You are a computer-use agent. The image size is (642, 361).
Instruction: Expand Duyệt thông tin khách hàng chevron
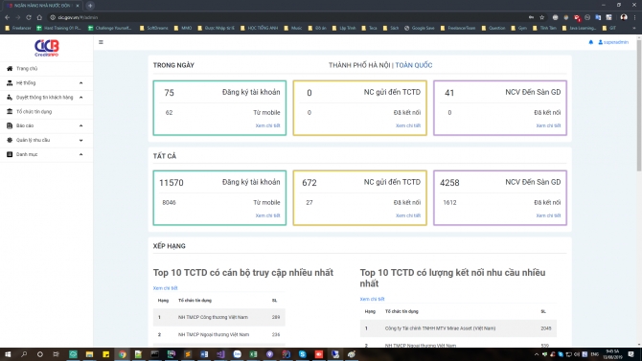(80, 98)
